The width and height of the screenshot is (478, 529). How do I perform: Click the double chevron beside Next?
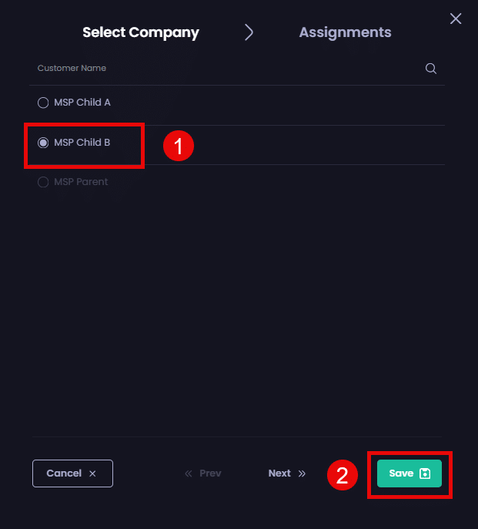click(302, 473)
